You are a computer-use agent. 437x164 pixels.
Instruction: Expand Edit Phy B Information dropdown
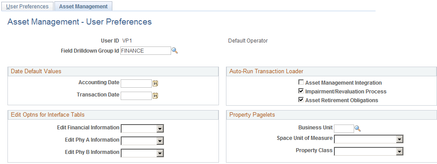[x=142, y=153]
